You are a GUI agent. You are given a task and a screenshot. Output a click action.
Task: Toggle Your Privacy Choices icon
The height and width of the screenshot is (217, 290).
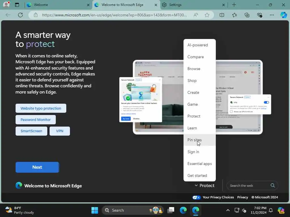(196, 197)
